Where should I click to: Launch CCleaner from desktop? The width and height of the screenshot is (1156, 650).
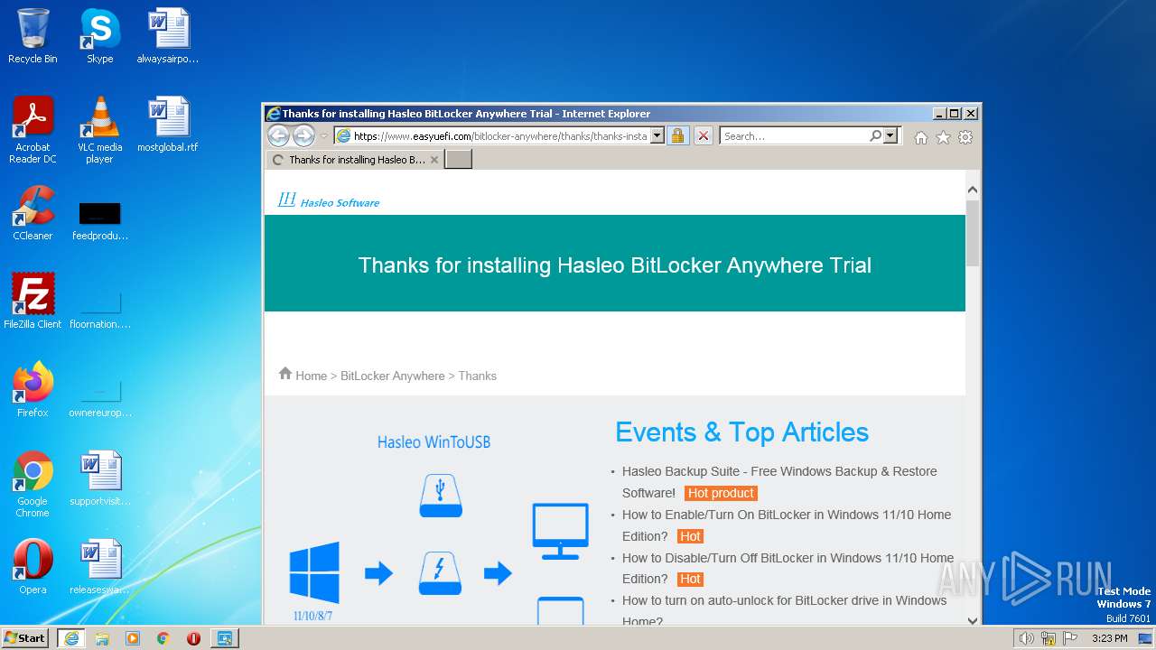tap(33, 213)
